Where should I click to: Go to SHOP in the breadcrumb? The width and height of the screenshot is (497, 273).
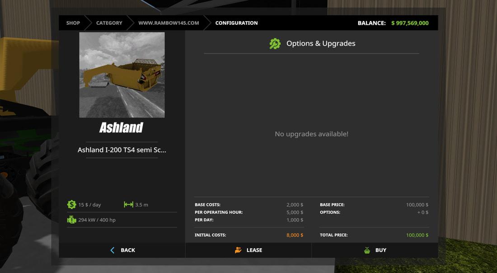(x=73, y=23)
